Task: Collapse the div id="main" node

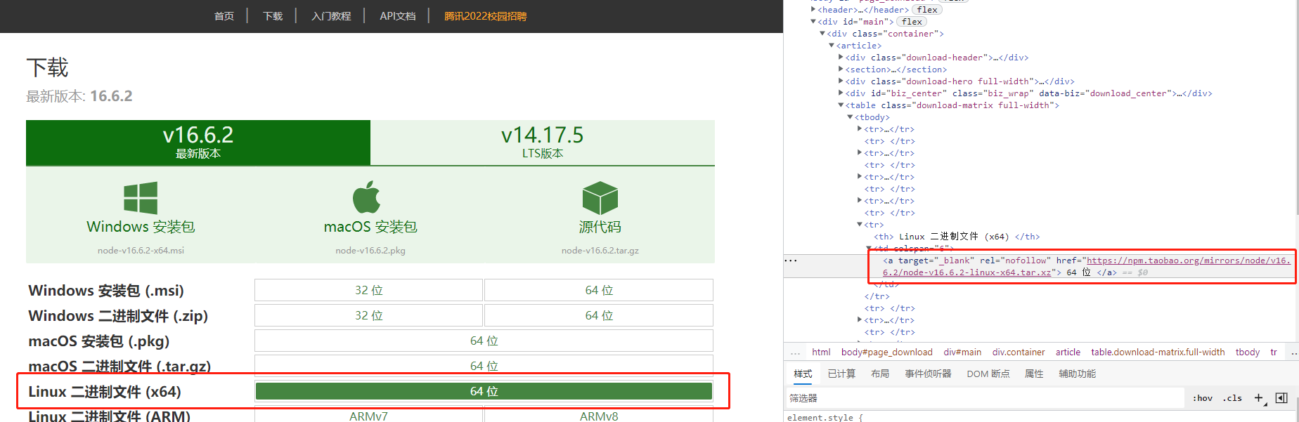Action: (x=813, y=22)
